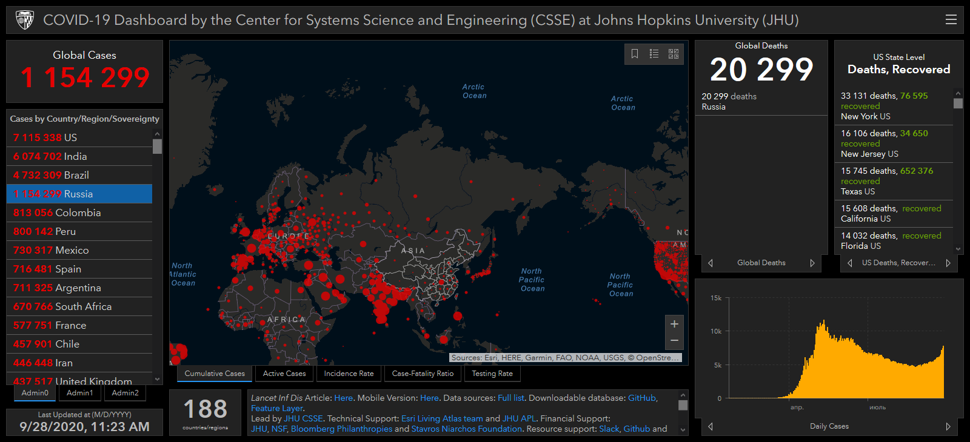Screen dimensions: 970x442
Task: Go to previous panel before Daily Cases
Action: (x=711, y=426)
